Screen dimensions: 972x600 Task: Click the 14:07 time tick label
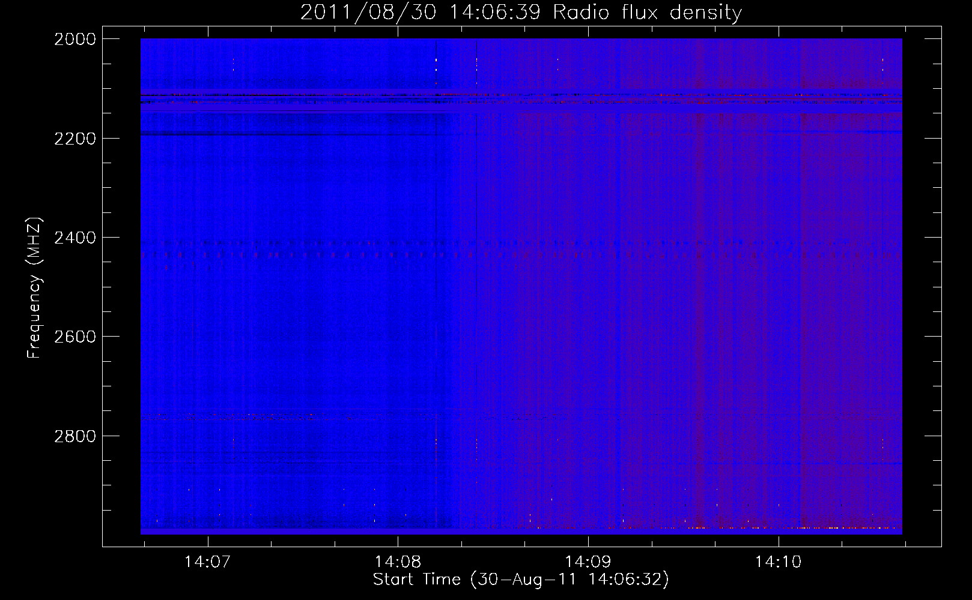207,562
